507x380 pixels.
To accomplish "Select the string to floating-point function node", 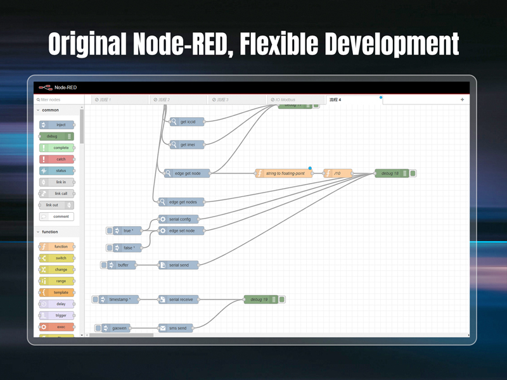I will [284, 174].
